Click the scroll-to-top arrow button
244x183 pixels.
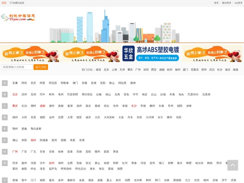point(232,165)
